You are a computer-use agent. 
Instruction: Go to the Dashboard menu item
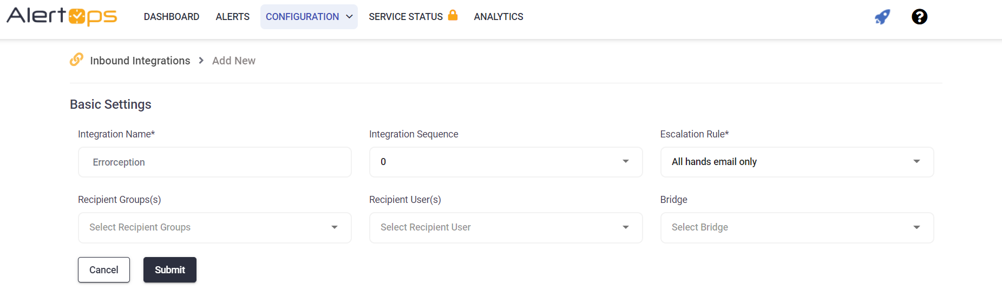pyautogui.click(x=172, y=17)
